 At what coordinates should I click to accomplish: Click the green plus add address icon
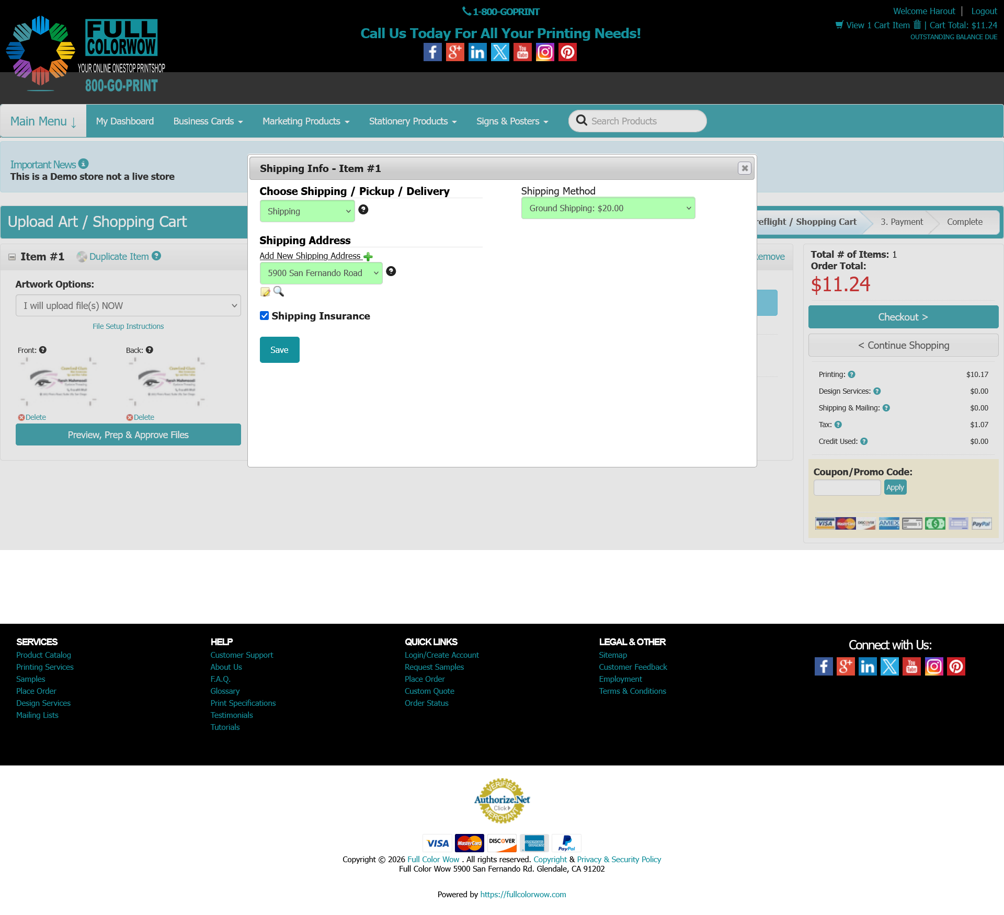click(368, 257)
